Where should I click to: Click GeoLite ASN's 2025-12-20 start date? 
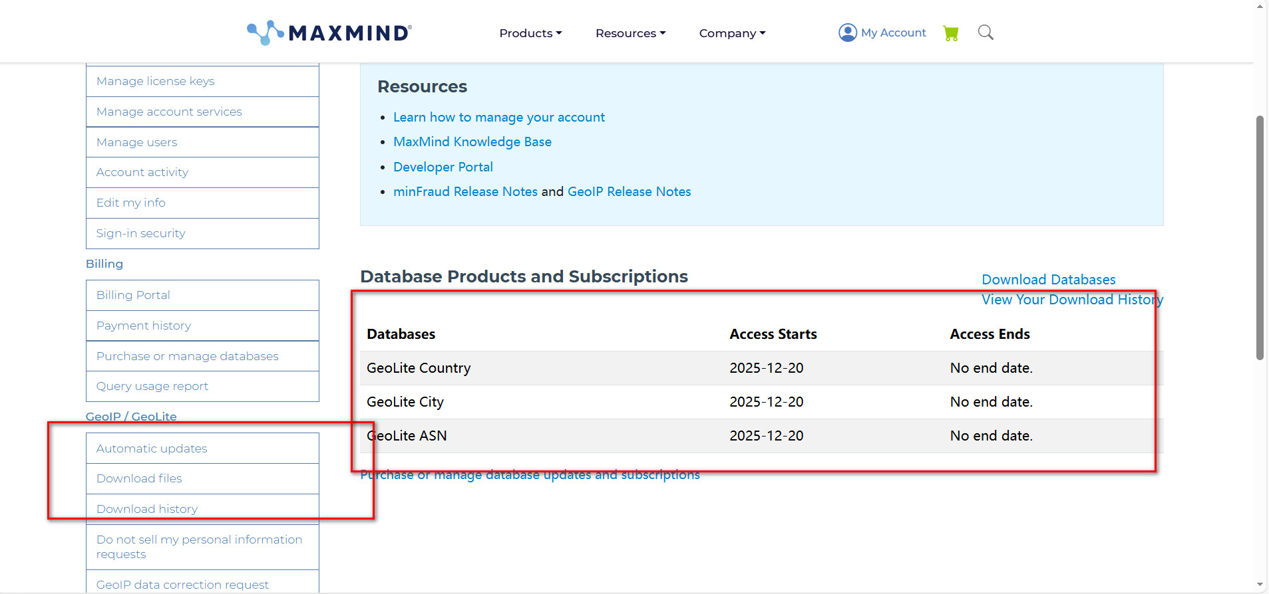point(767,436)
